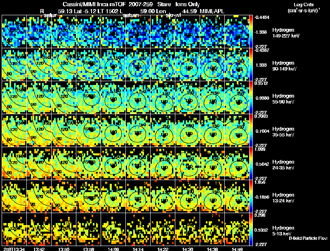Click the '14:22' time label

pyautogui.click(x=163, y=249)
